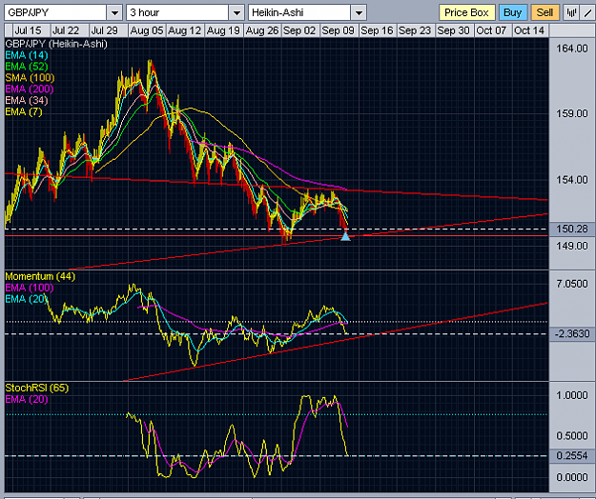This screenshot has width=596, height=499.
Task: Click the Buy button
Action: pyautogui.click(x=513, y=12)
